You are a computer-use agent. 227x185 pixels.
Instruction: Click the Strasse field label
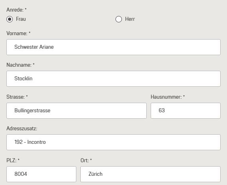[x=16, y=97]
